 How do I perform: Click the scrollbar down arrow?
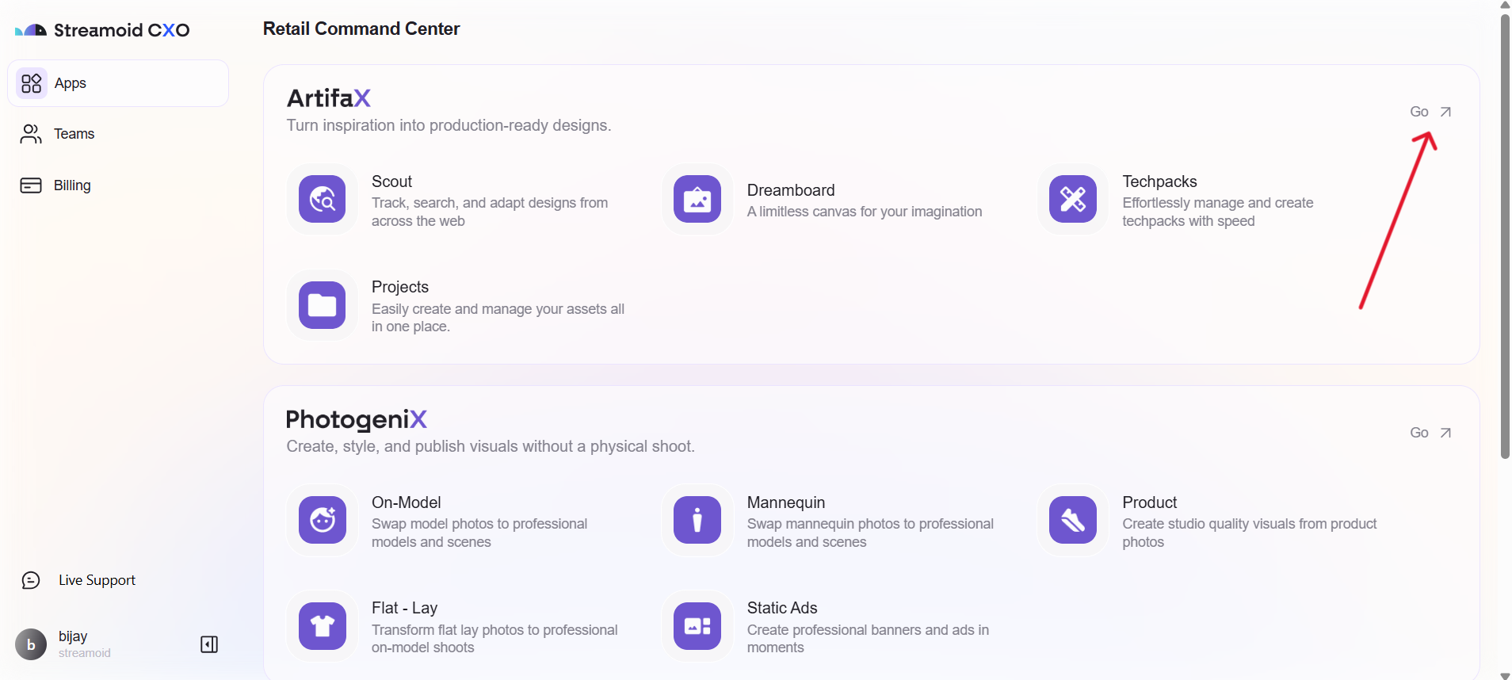click(x=1505, y=675)
